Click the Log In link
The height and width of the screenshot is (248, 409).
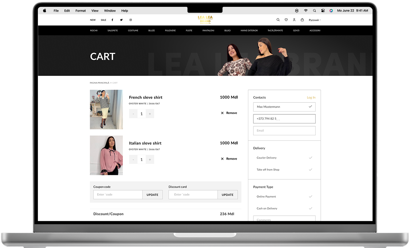tap(311, 98)
